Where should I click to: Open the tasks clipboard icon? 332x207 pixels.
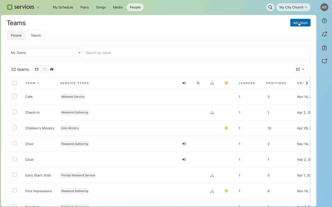coord(324,48)
